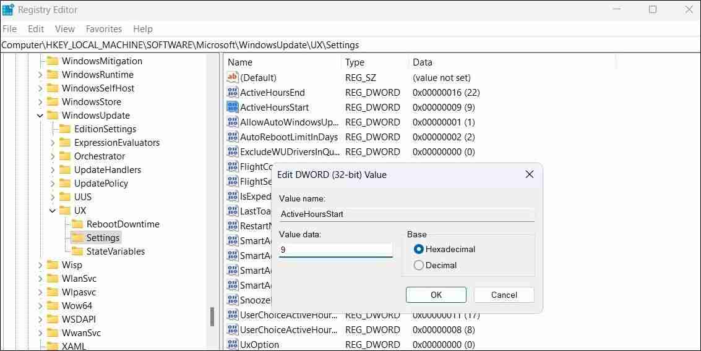Click the AutoRebootLimitInDays DWORD icon
This screenshot has height=351, width=701.
(233, 137)
